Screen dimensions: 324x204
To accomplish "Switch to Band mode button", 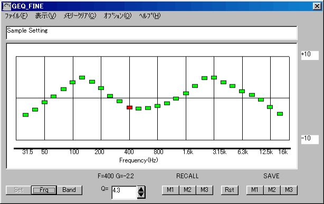I will tap(69, 190).
